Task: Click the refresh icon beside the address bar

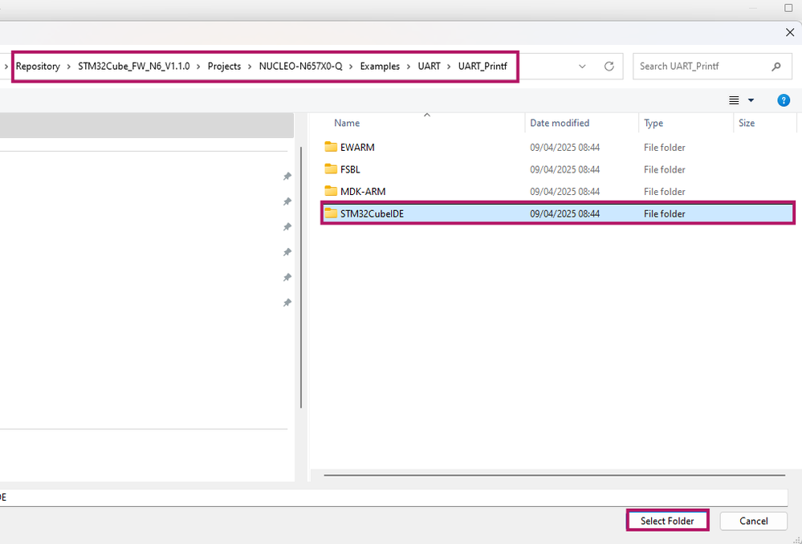Action: point(609,67)
